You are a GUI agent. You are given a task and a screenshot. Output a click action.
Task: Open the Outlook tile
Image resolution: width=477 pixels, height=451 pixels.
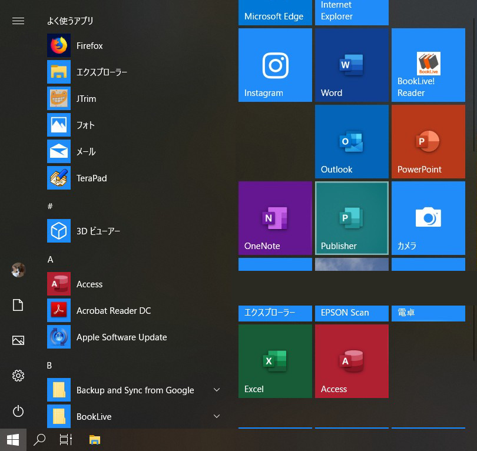(352, 142)
